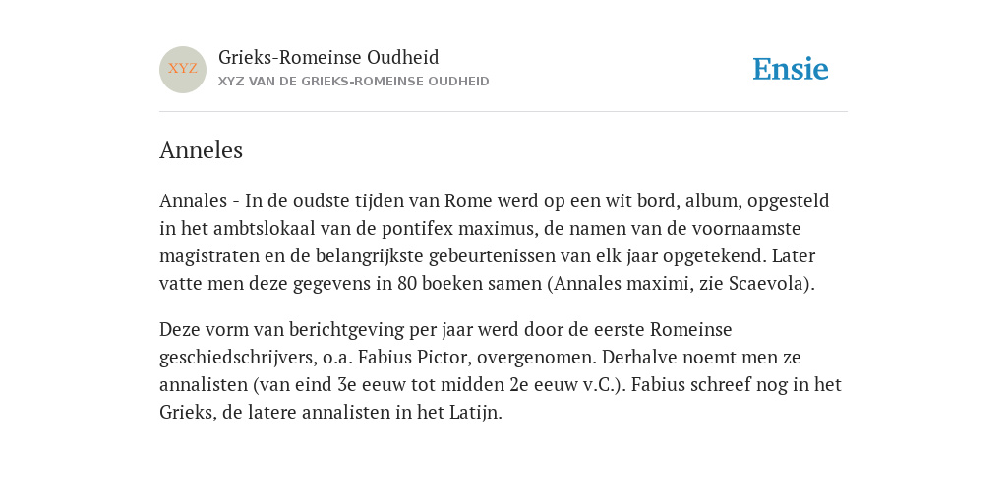Click the round XYZ avatar icon
Screen dimensions: 1007x503
tap(183, 70)
